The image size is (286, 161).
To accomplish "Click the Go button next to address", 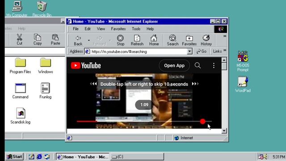I will point(202,51).
